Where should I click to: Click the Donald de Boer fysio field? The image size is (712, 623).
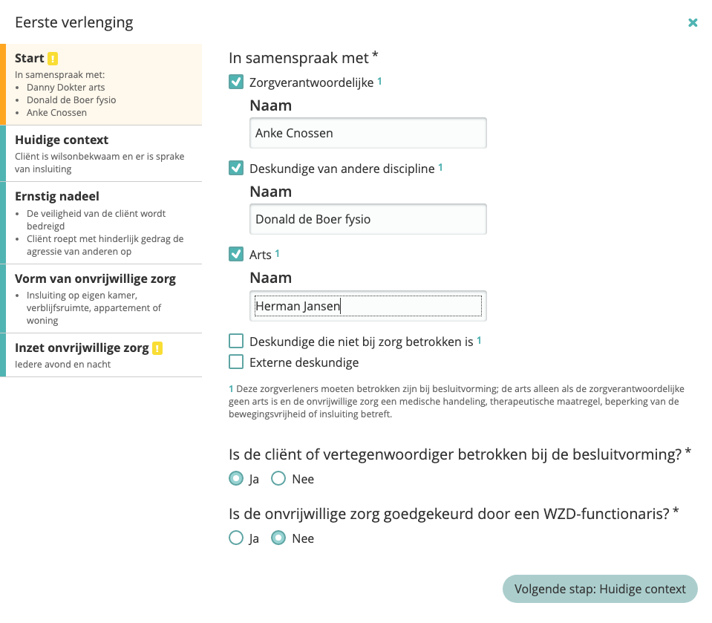(x=368, y=220)
